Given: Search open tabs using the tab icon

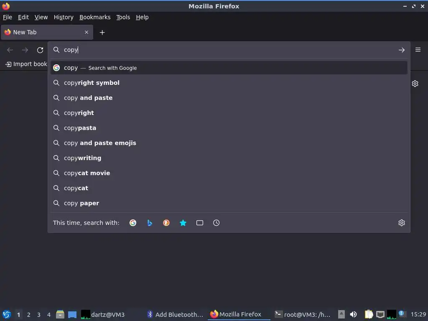Looking at the screenshot, I should click(x=199, y=223).
